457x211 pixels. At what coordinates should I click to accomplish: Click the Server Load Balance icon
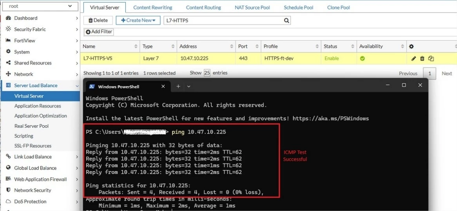9,85
